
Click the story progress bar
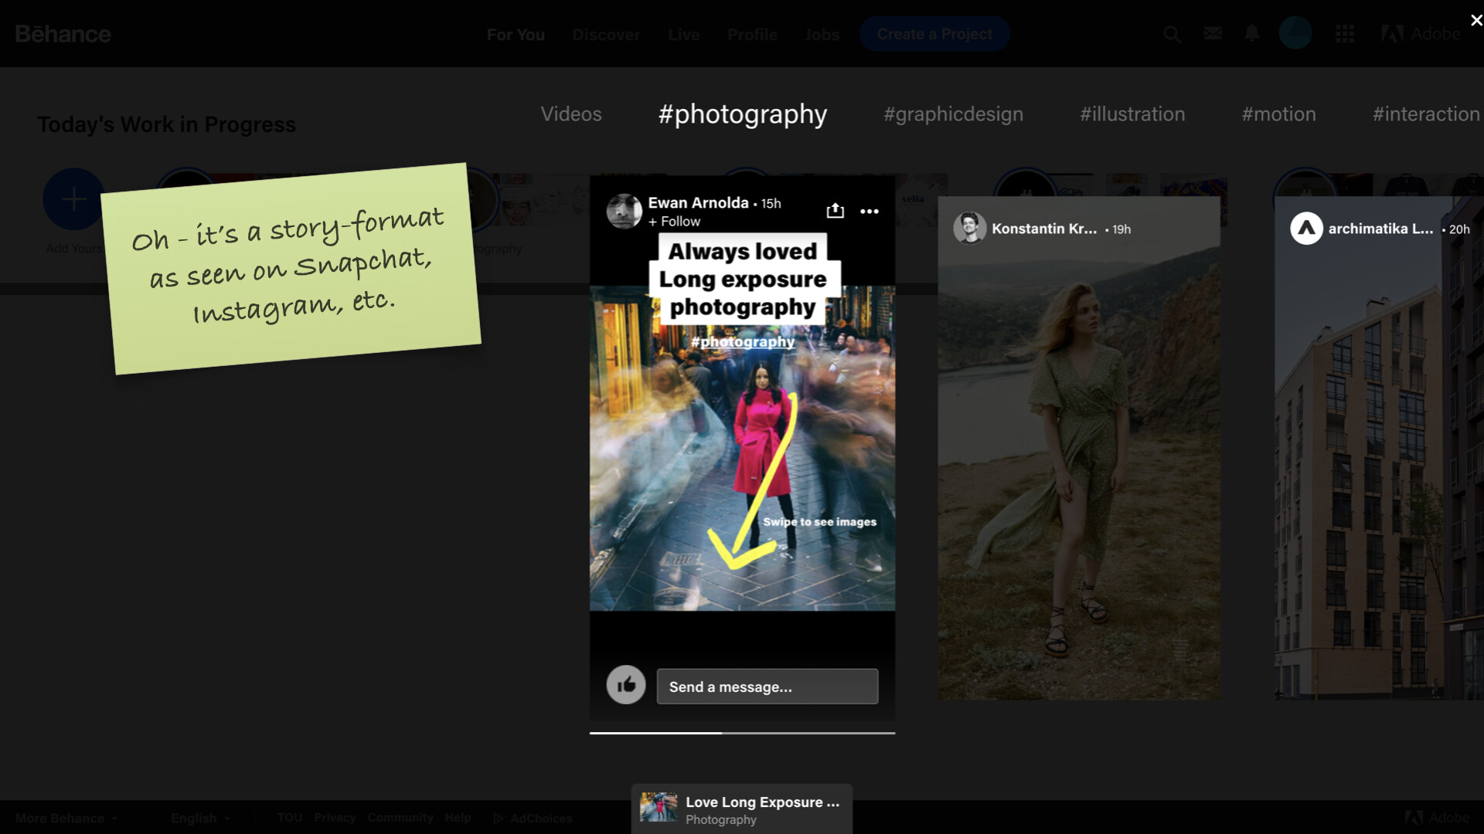pos(742,733)
